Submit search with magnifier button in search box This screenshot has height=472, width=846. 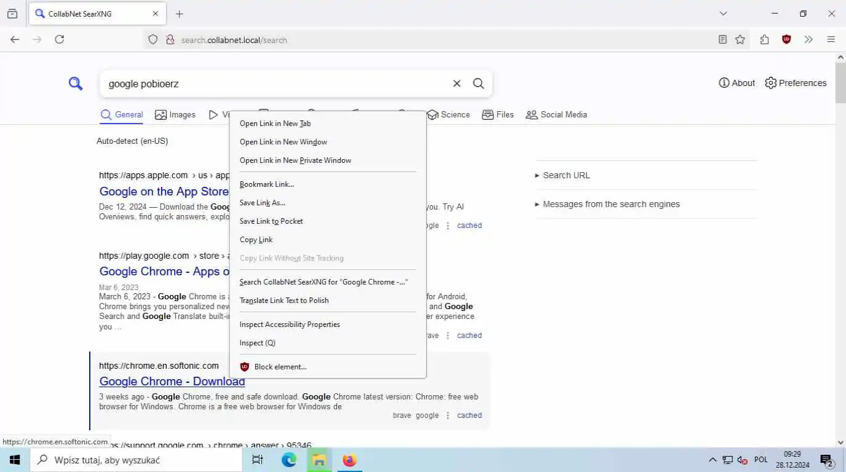(x=478, y=84)
